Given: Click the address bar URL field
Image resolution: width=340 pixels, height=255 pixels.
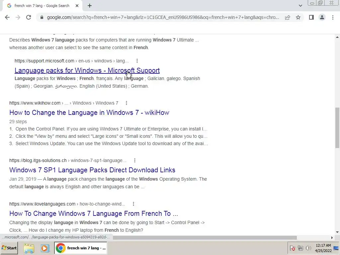Looking at the screenshot, I should point(163,17).
